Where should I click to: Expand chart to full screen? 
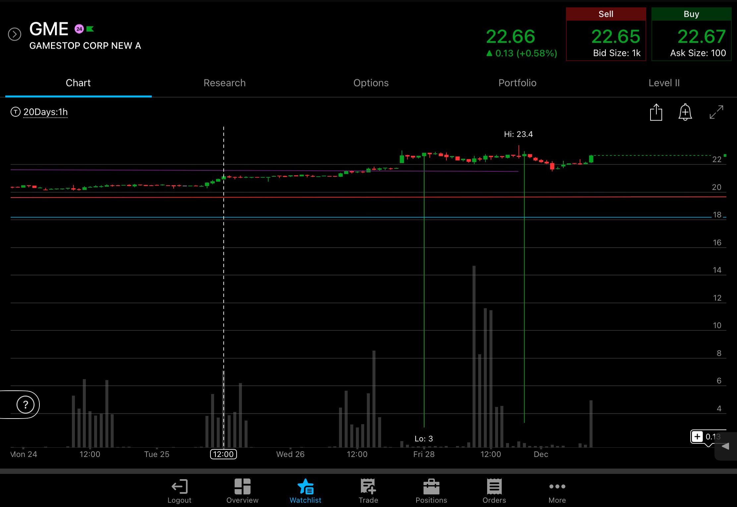click(x=716, y=112)
